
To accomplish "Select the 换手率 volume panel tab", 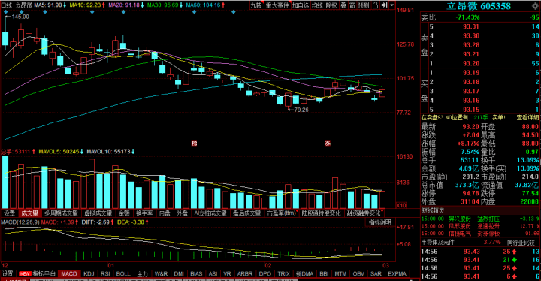I will click(x=144, y=213).
